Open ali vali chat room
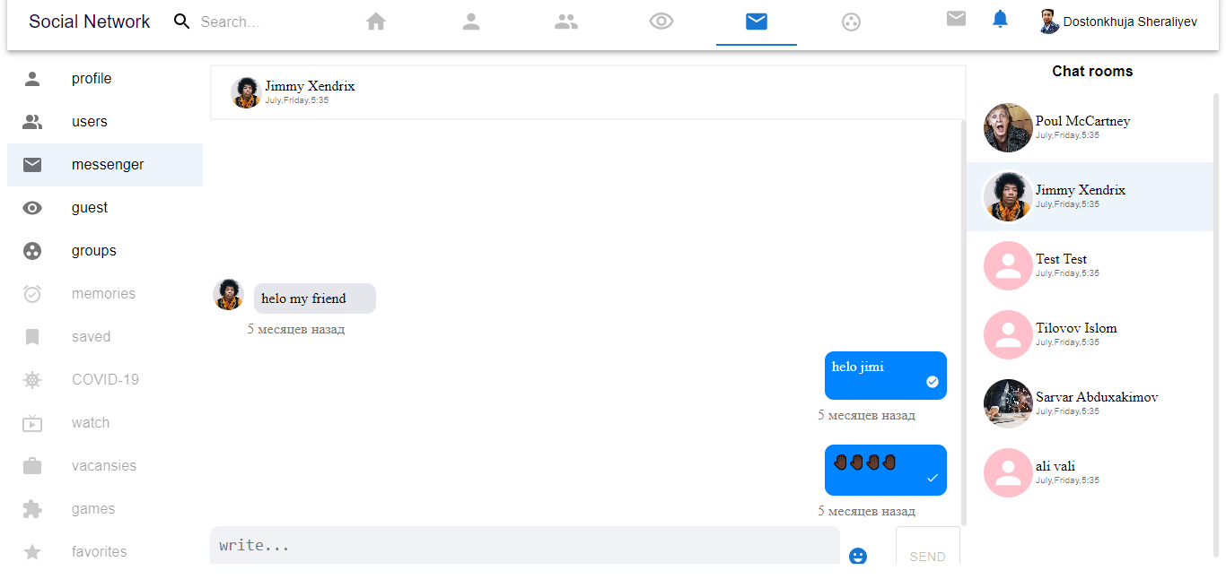 (x=1090, y=472)
